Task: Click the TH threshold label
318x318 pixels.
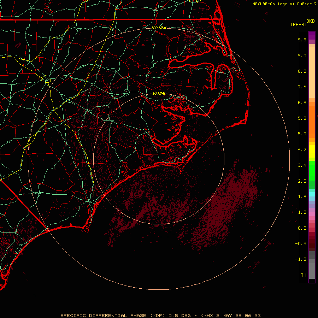Action: tap(304, 275)
